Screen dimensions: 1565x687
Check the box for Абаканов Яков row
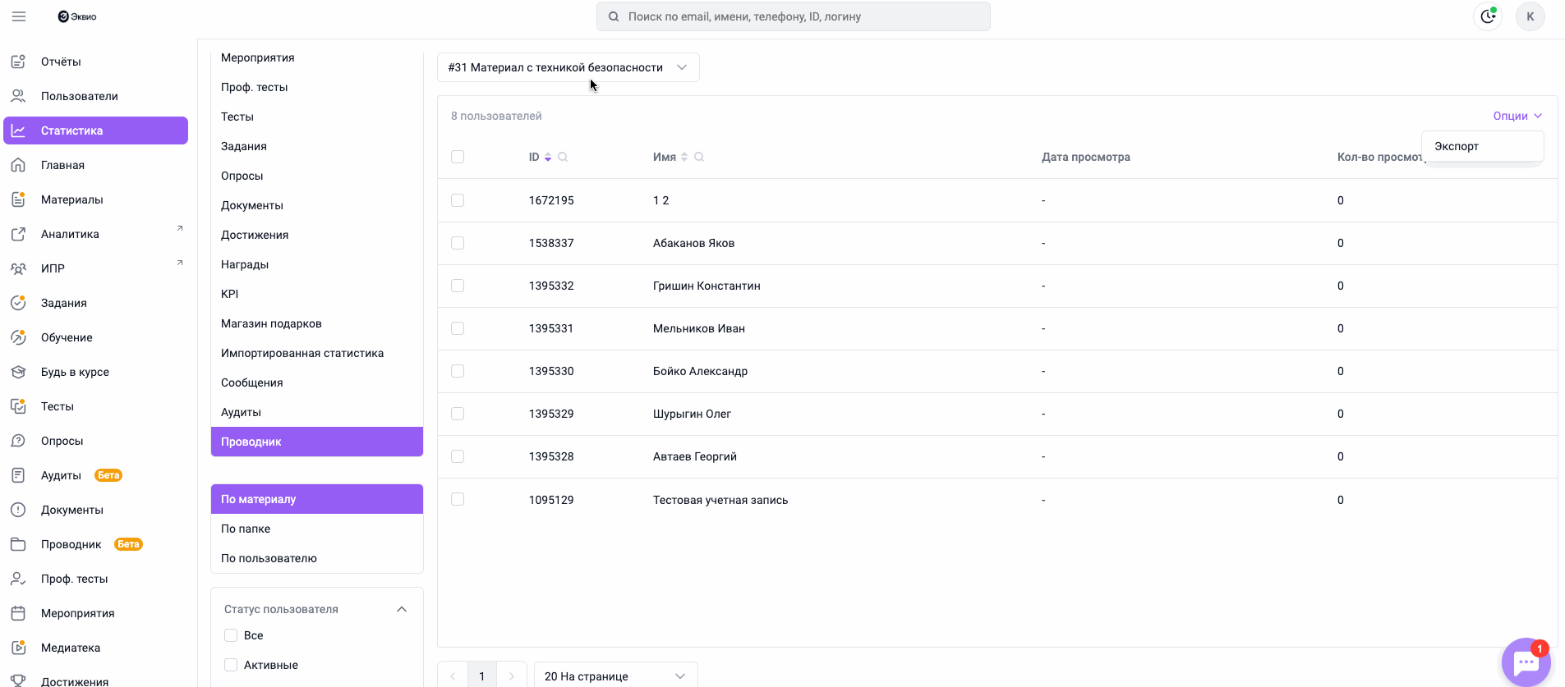(x=458, y=243)
